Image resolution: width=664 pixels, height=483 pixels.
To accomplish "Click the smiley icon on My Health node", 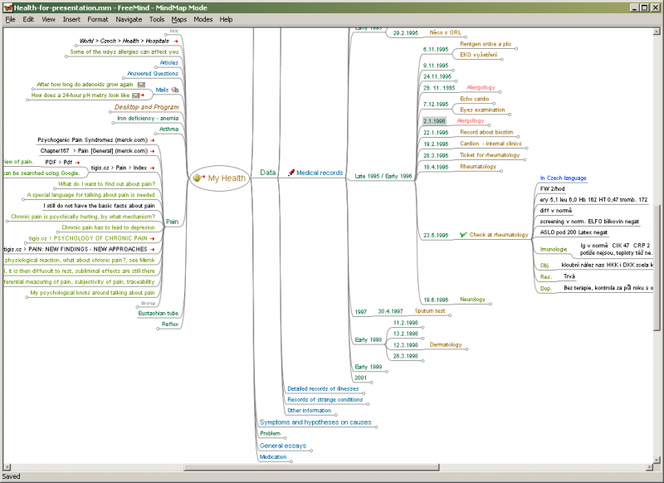I will (x=199, y=178).
